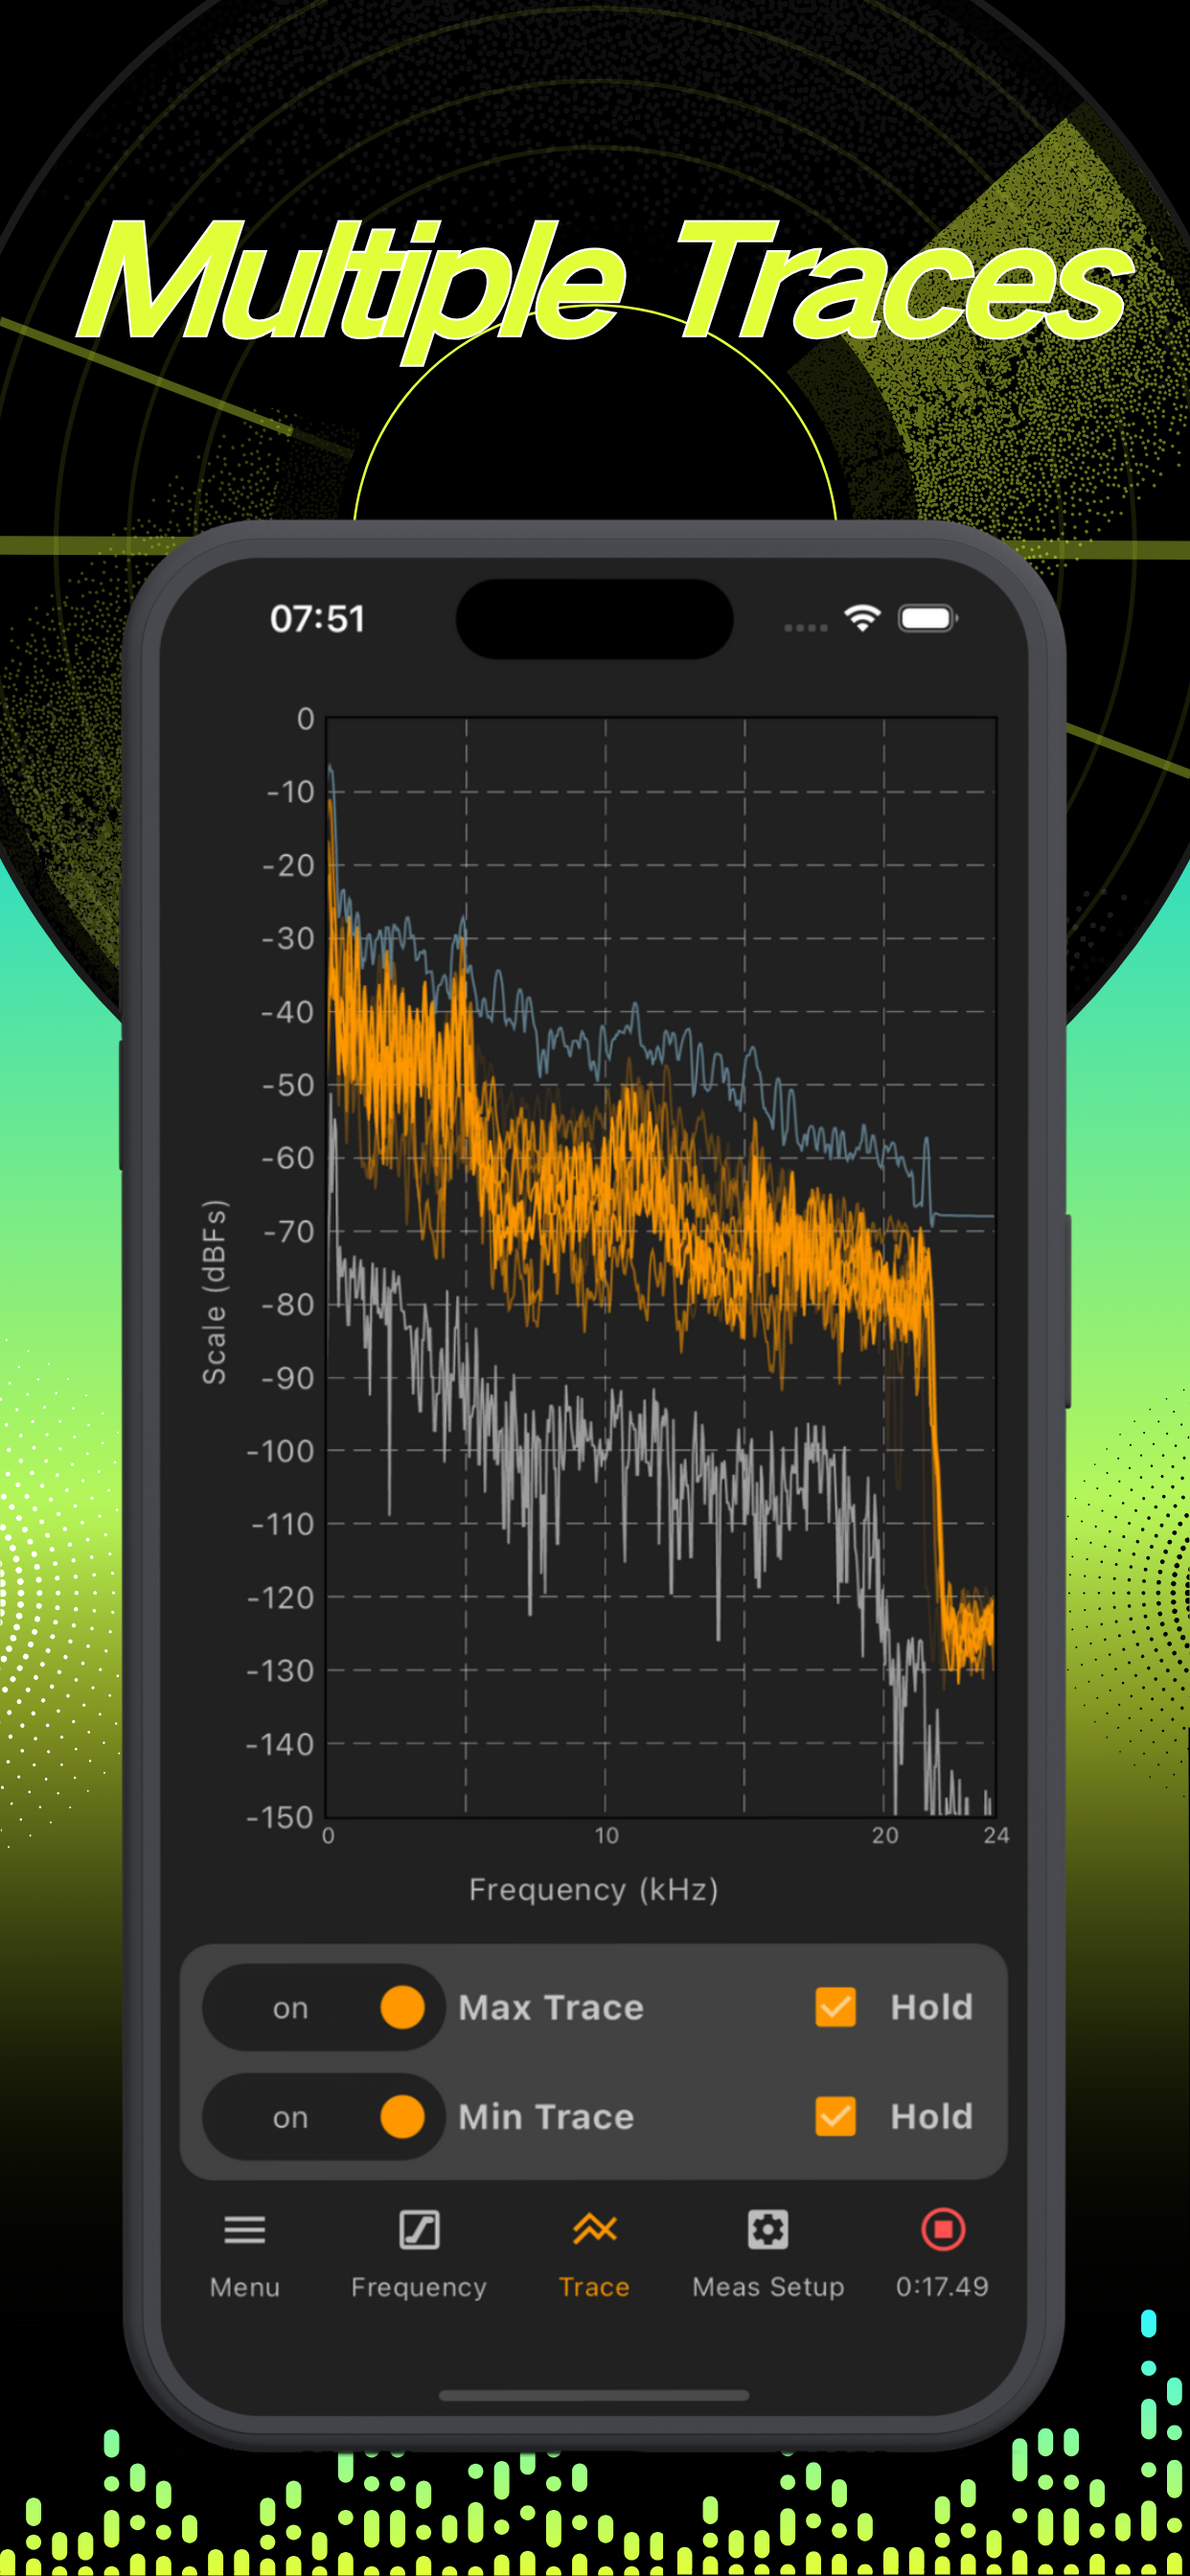This screenshot has width=1190, height=2576.
Task: Open the hamburger Menu icon
Action: coord(244,2230)
